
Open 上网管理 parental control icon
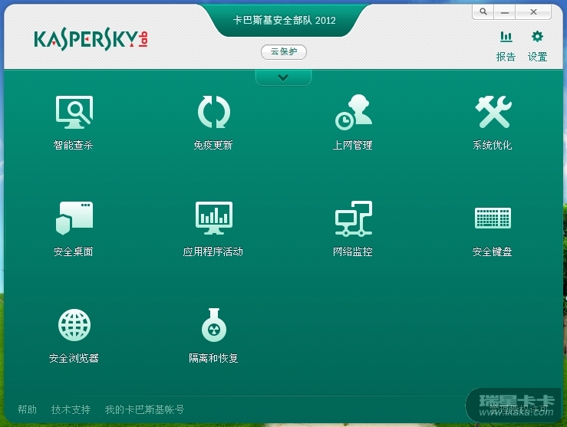click(353, 112)
